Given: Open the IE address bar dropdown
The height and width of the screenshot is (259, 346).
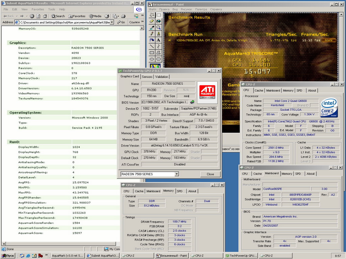Looking at the screenshot, I should 112,22.
